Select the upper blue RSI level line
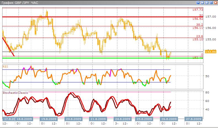This screenshot has width=218, height=128. click(86, 69)
